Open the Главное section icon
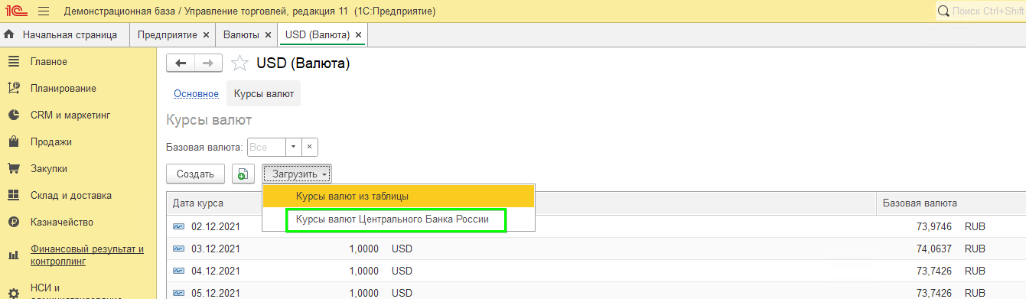 click(13, 62)
